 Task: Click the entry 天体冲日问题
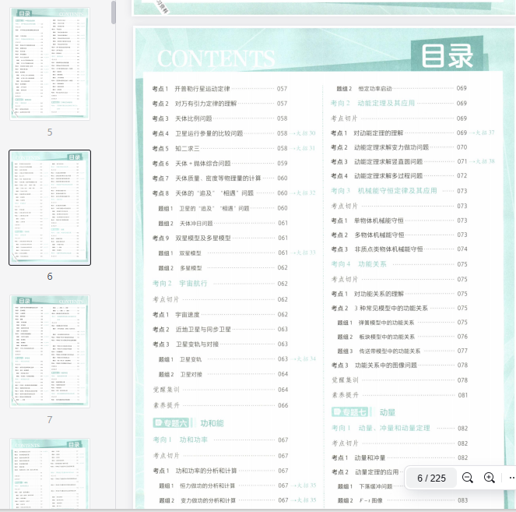[x=196, y=224]
